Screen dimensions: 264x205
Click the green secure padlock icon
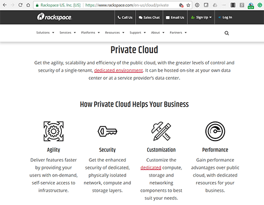coord(37,5)
